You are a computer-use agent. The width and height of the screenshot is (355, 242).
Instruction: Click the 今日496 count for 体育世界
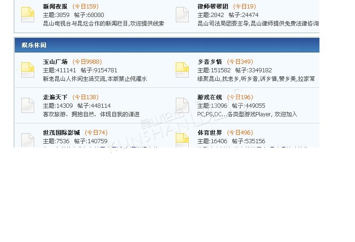[240, 133]
